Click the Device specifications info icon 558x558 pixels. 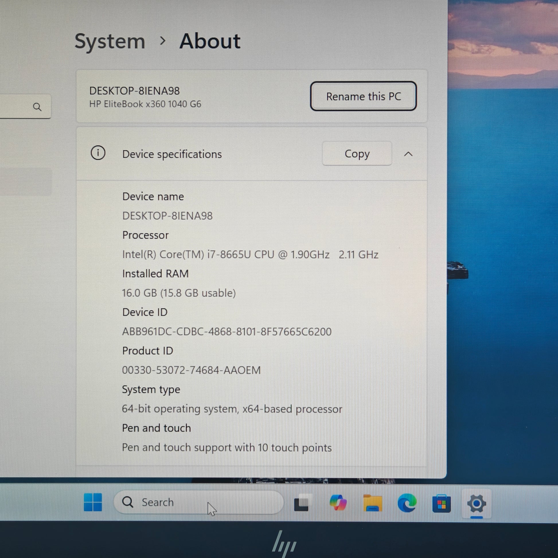click(98, 153)
